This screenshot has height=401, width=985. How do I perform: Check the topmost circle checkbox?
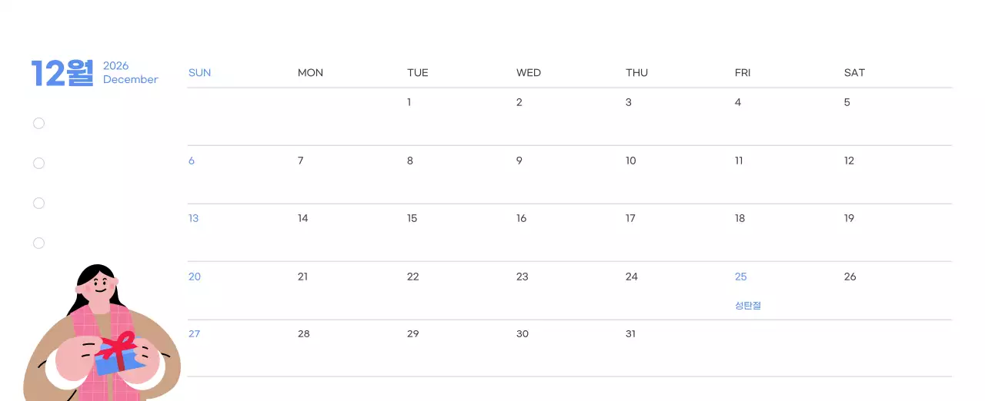pos(38,124)
